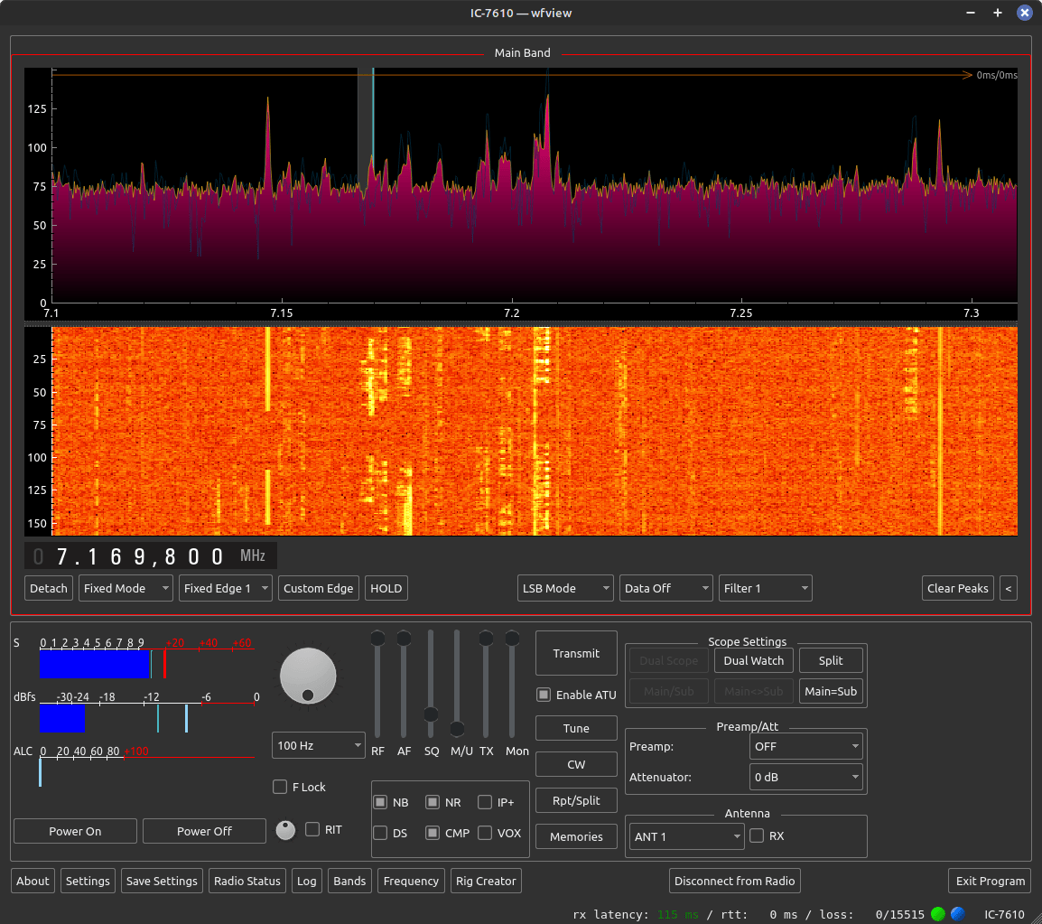Click the Dual Watch button

pyautogui.click(x=754, y=661)
